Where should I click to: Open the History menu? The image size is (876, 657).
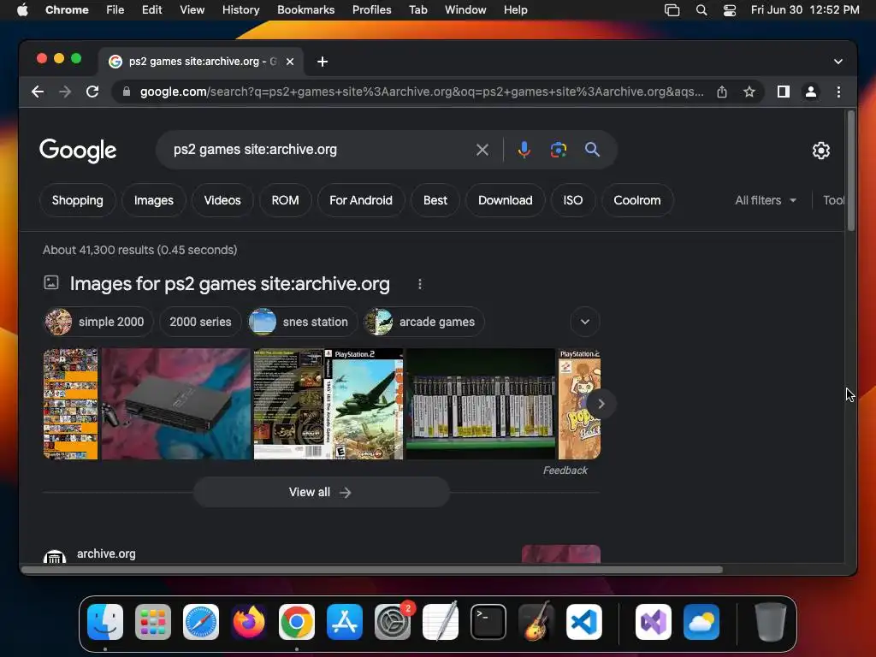click(240, 10)
